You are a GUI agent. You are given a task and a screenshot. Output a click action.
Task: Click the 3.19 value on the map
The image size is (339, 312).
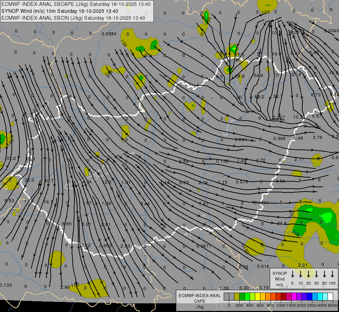264,287
